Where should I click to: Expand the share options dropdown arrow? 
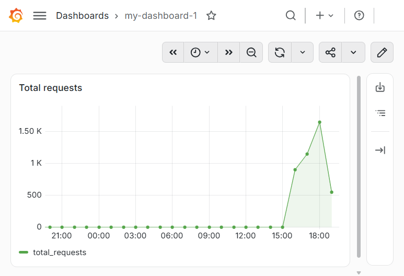[353, 52]
